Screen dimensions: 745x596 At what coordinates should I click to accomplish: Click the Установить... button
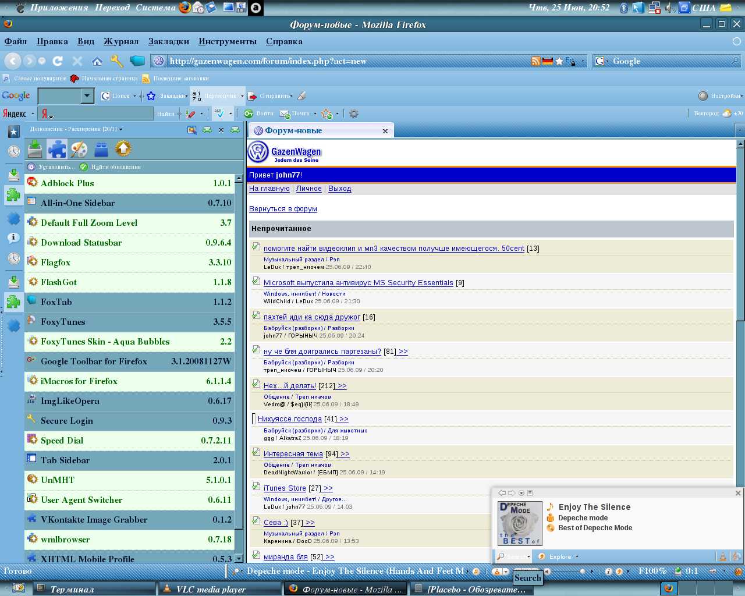click(51, 167)
